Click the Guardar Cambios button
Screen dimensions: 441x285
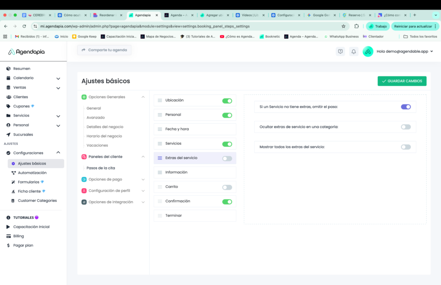point(402,81)
